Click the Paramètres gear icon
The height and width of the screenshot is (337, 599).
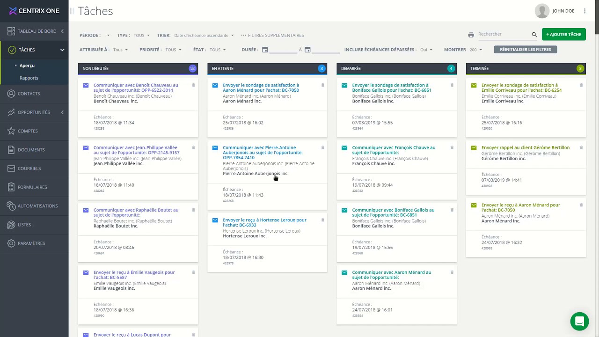click(x=11, y=243)
